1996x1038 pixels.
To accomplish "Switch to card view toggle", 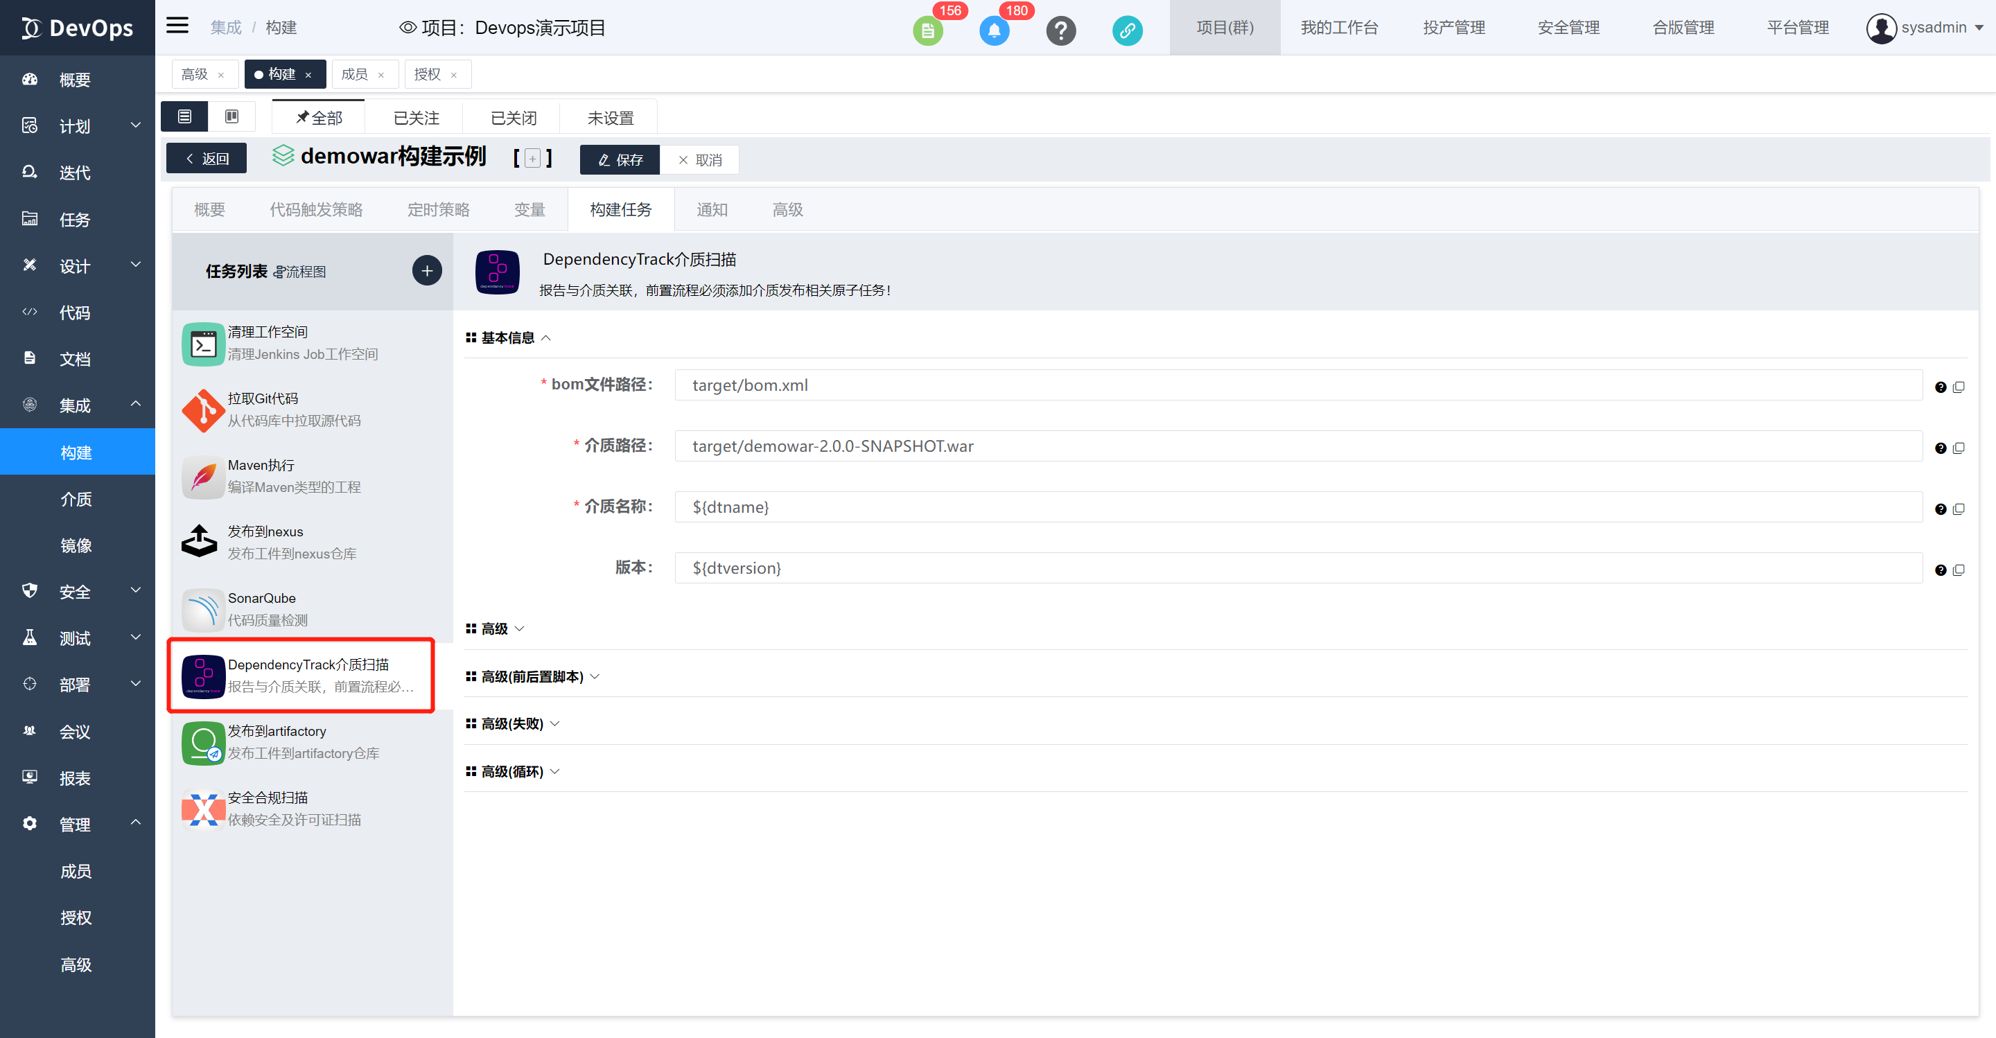I will pyautogui.click(x=231, y=116).
